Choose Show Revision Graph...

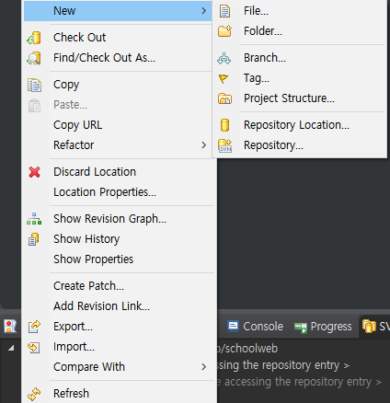118,219
